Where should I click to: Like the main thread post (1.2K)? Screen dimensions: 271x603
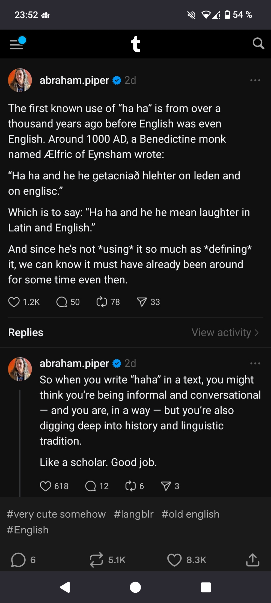[14, 302]
